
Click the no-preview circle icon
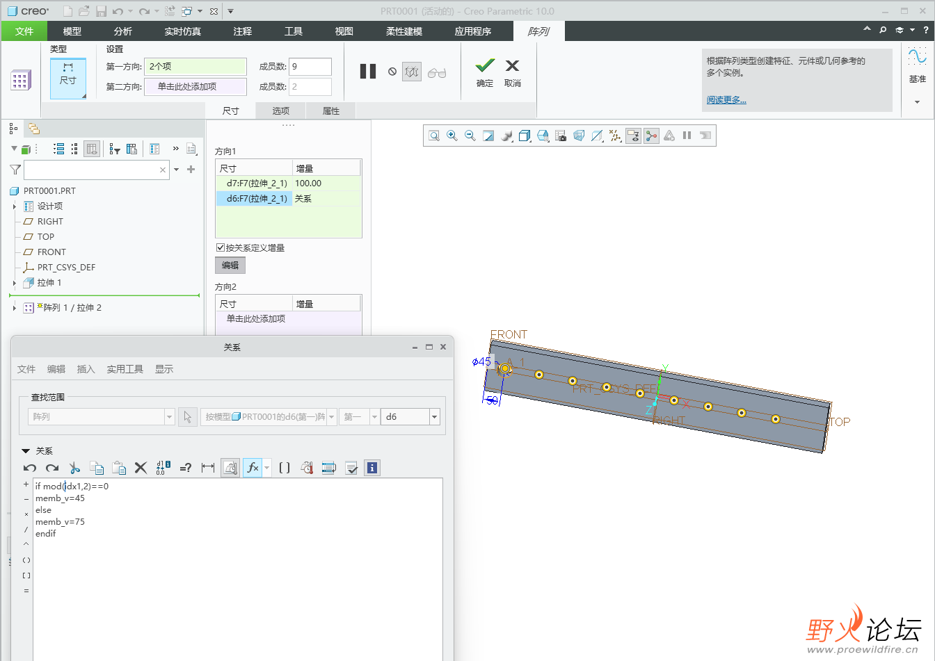392,72
